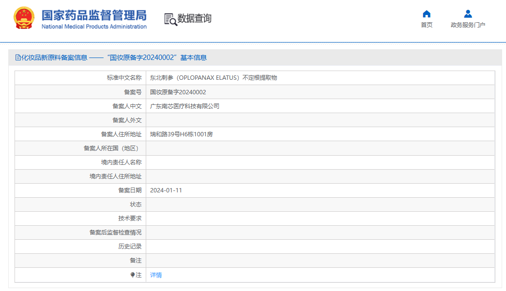
Task: Click the 境内责任人住所地址 row label
Action: coord(116,176)
